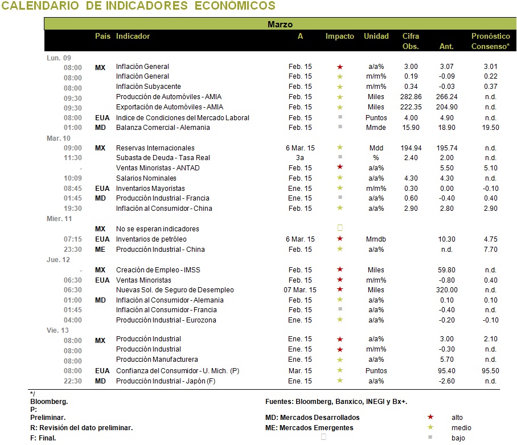This screenshot has width=517, height=445.
Task: Click the empty box below ME: Mercados Emergentes
Action: (x=323, y=437)
